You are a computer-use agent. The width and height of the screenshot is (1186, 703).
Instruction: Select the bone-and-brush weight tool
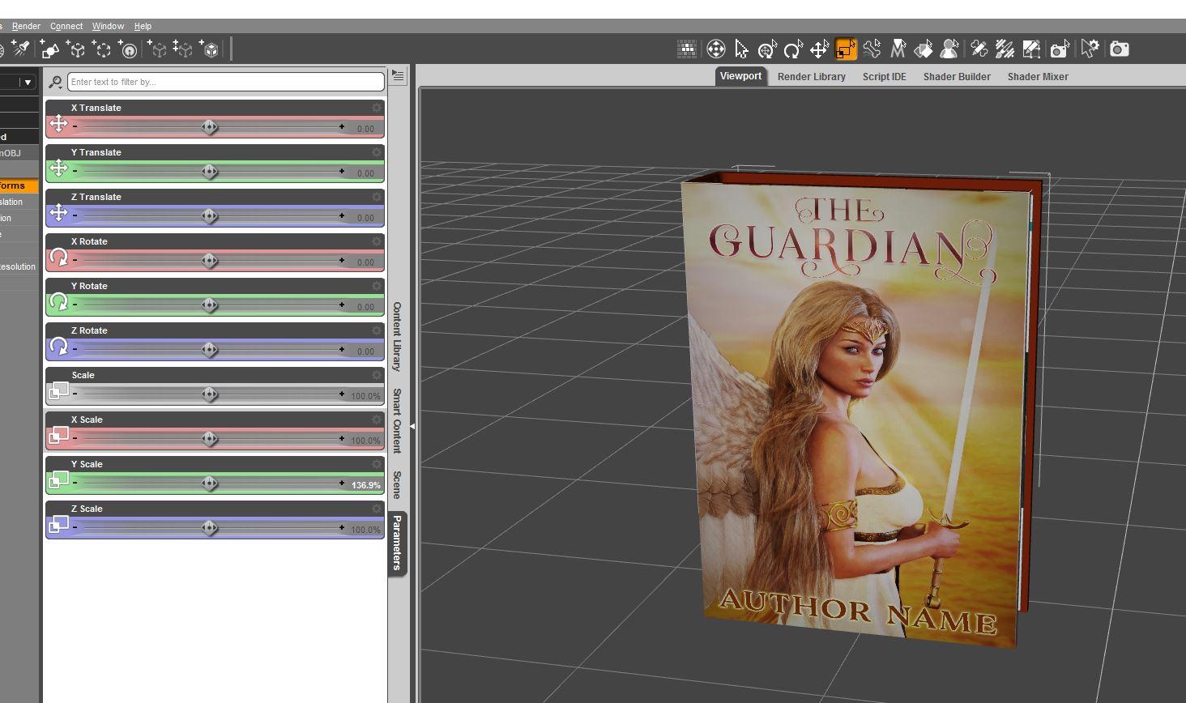click(x=979, y=49)
